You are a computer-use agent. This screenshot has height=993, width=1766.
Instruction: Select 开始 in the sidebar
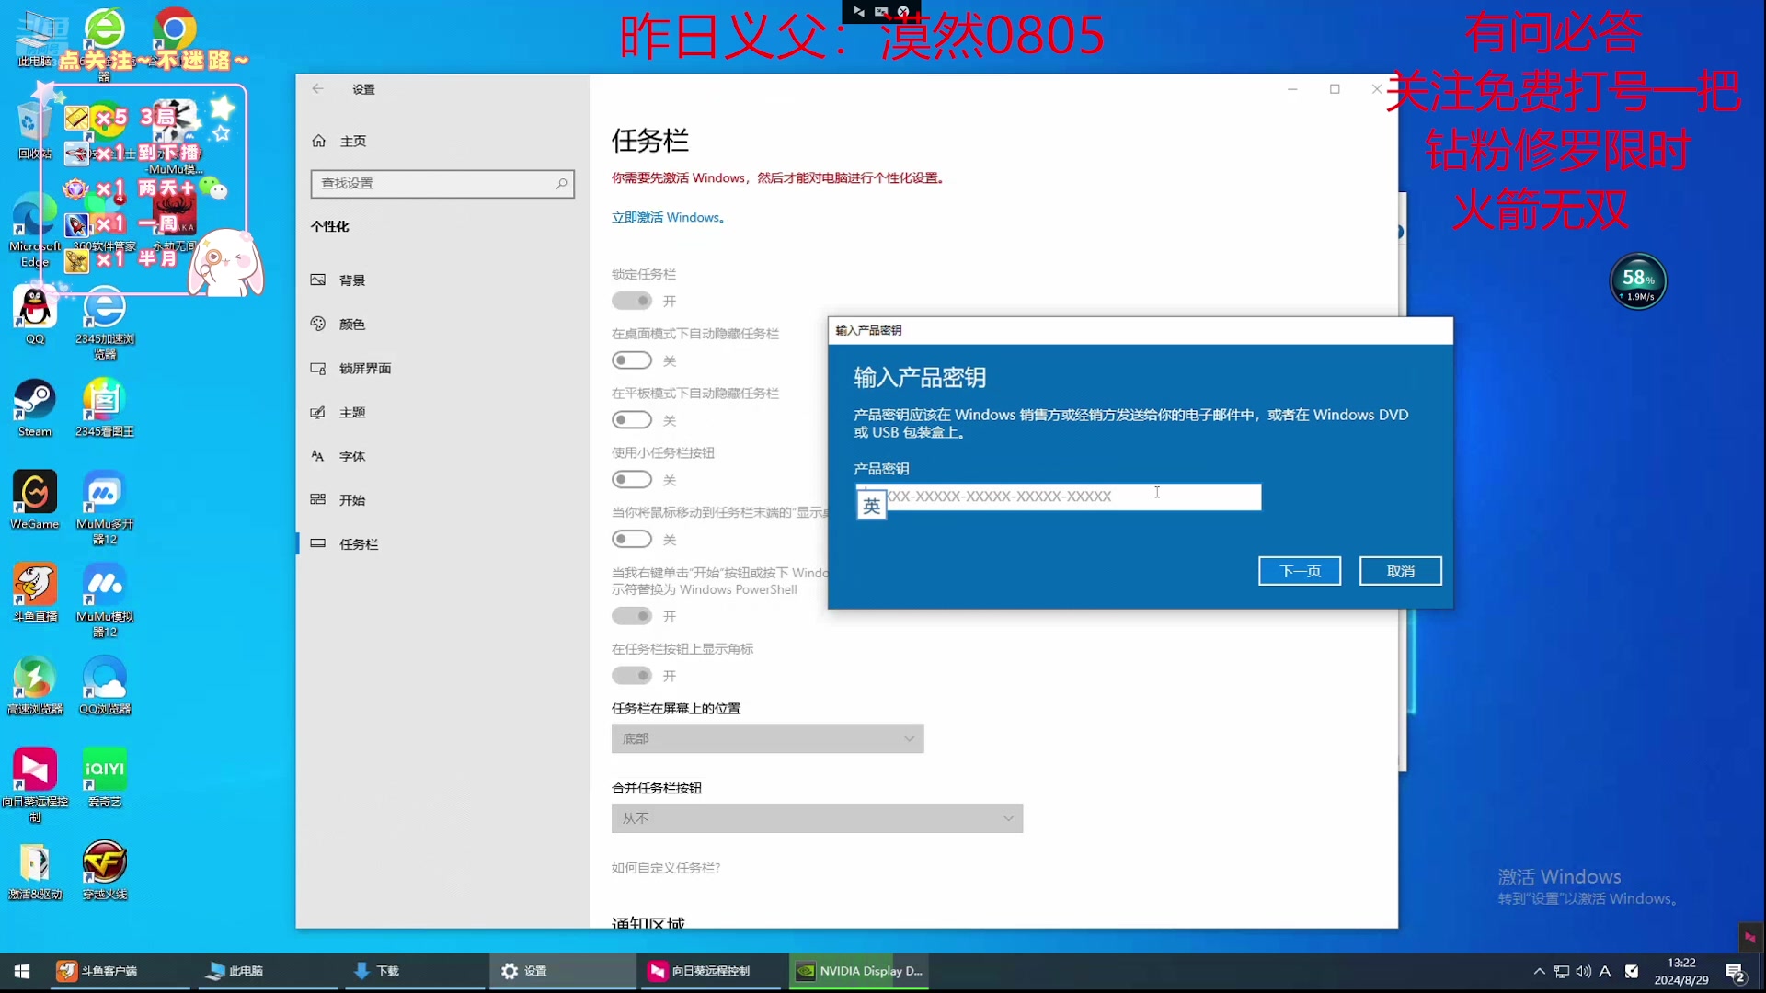pyautogui.click(x=441, y=500)
